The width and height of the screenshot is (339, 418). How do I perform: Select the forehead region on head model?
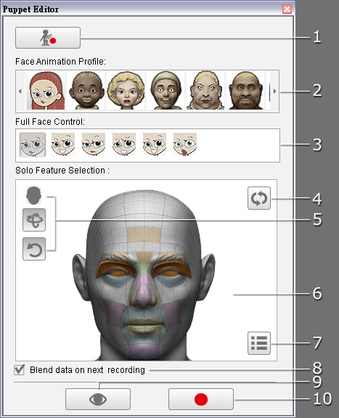[144, 235]
